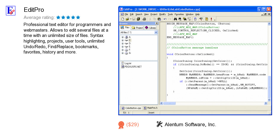
Task: Click the Find binoculars icon
Action: pos(175,19)
